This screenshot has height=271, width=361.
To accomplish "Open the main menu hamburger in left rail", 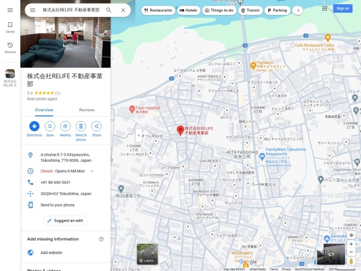I will pos(10,10).
